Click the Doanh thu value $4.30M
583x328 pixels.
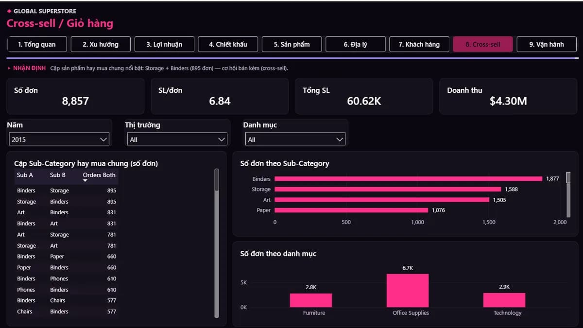508,101
